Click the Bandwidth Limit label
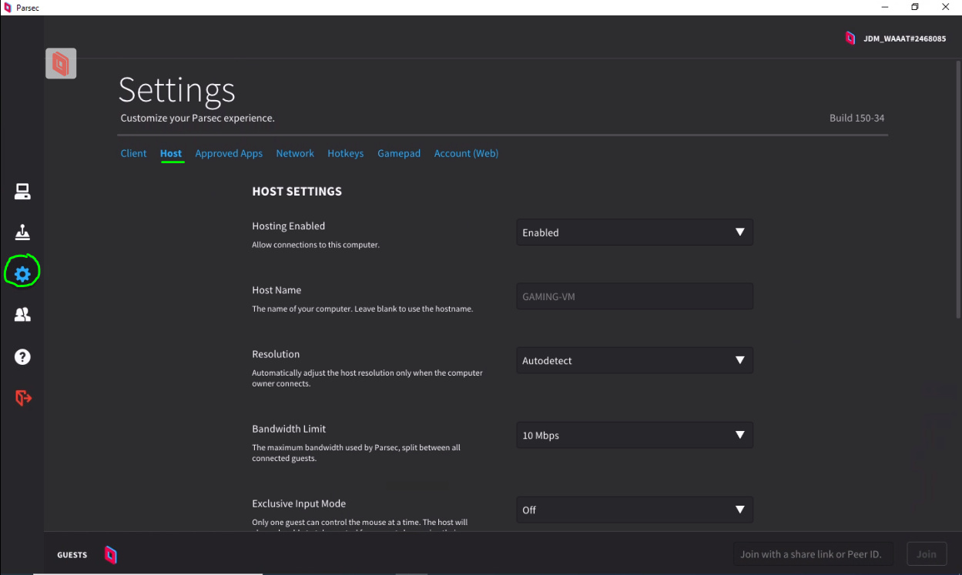 [289, 429]
